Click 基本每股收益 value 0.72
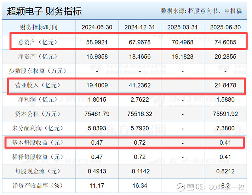 click(x=140, y=143)
